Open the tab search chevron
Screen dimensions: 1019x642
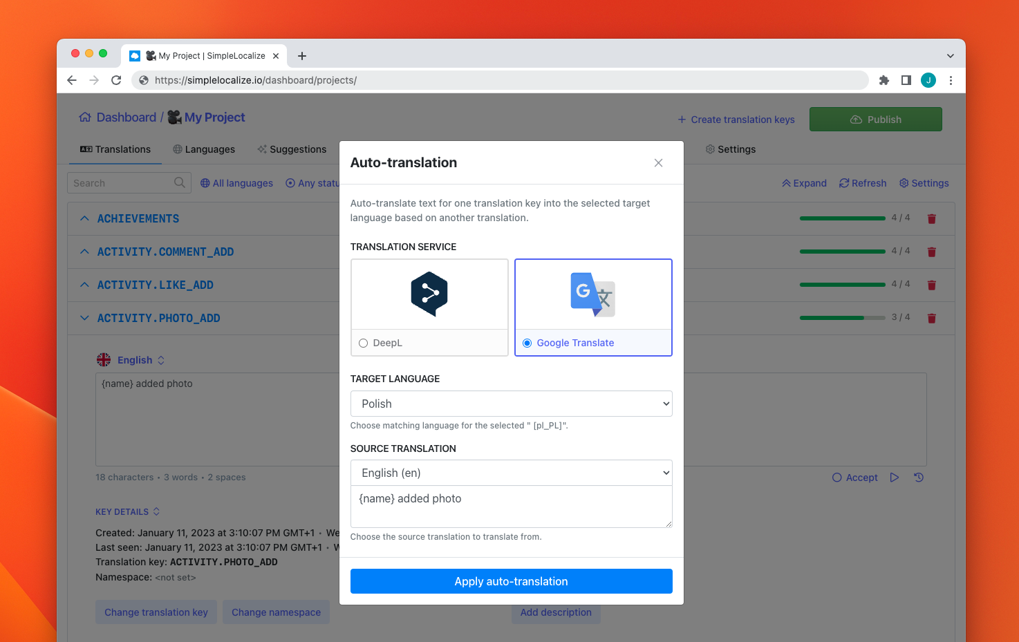click(x=951, y=56)
